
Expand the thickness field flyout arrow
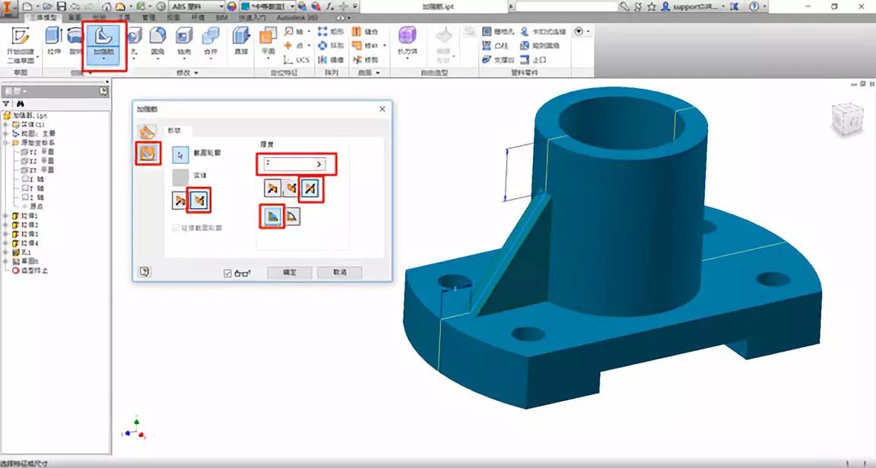pyautogui.click(x=319, y=164)
